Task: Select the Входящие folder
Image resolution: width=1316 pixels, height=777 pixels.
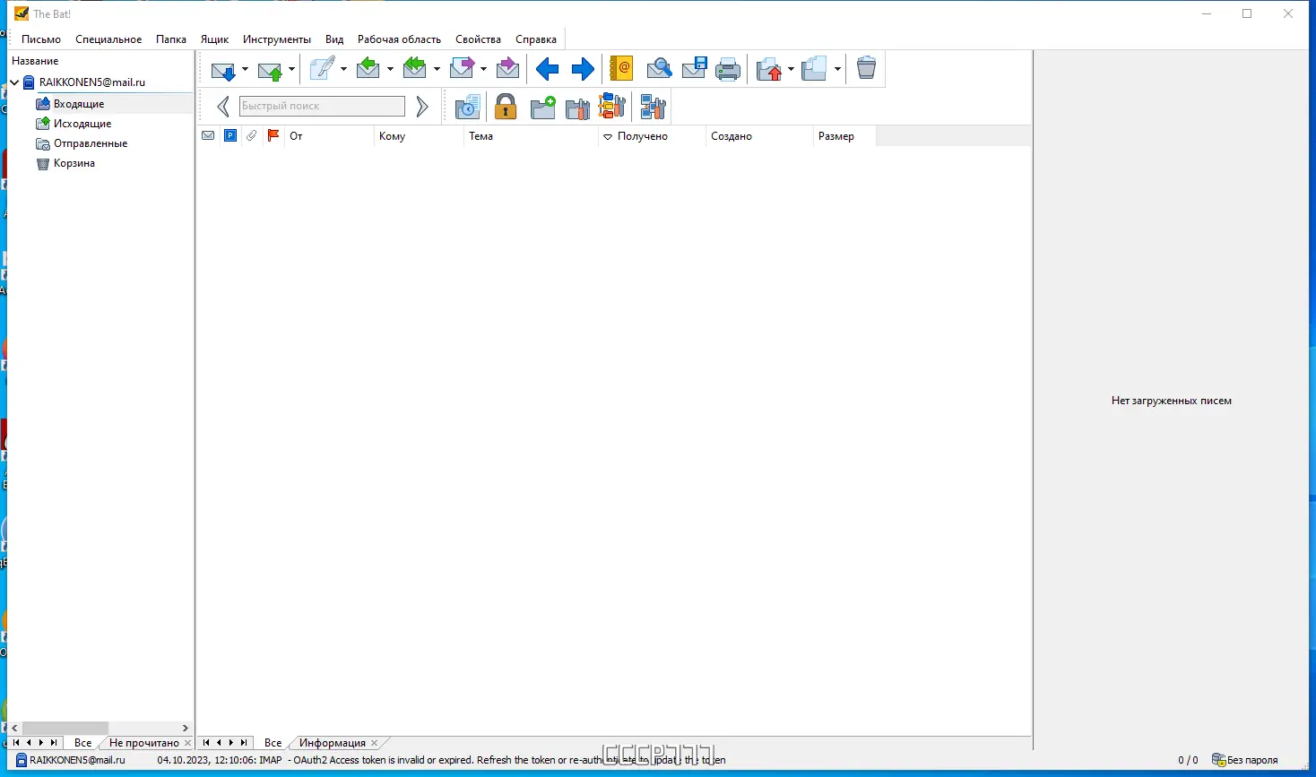Action: coord(79,104)
